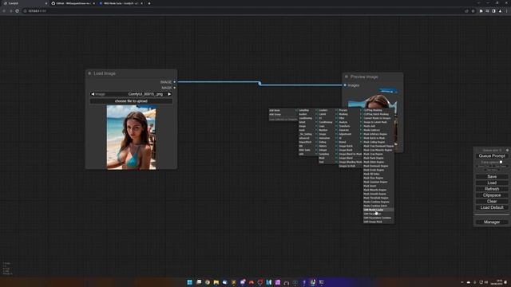Click the Save workflow button
The width and height of the screenshot is (511, 287).
tap(492, 177)
